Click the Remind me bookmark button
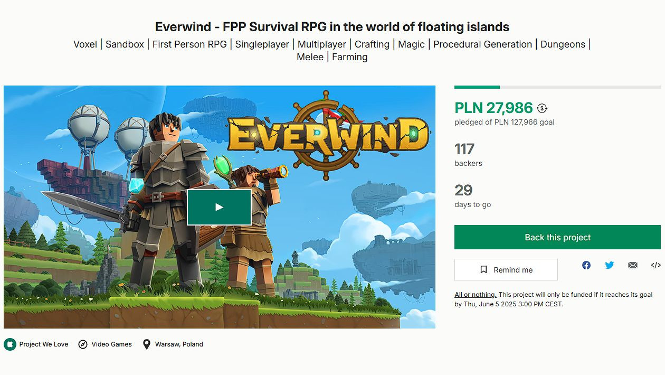Image resolution: width=665 pixels, height=375 pixels. pos(506,269)
